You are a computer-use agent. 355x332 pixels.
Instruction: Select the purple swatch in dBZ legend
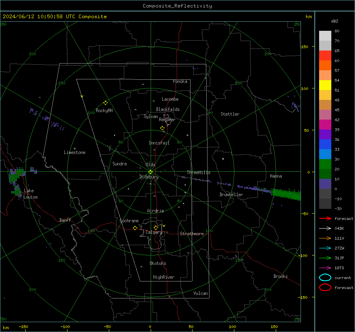click(325, 134)
